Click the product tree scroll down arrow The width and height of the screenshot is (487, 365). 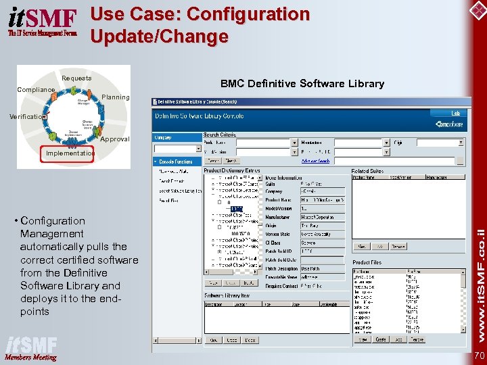click(260, 266)
